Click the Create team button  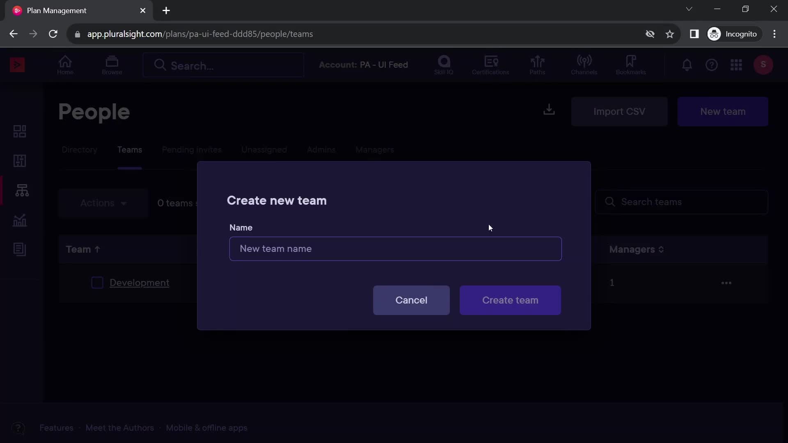click(x=510, y=300)
